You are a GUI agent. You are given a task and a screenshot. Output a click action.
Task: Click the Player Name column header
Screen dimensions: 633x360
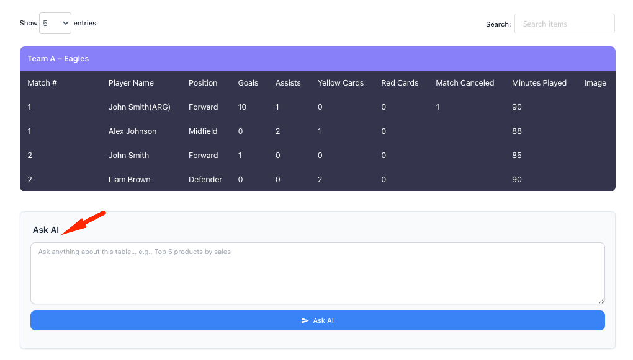click(x=131, y=83)
